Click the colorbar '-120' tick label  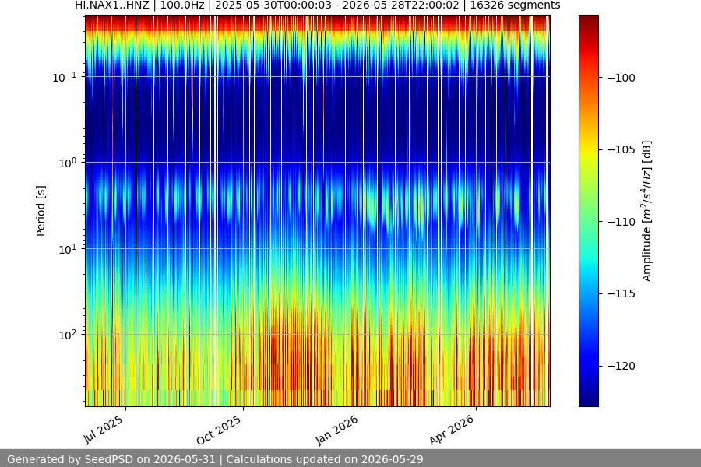tap(622, 366)
